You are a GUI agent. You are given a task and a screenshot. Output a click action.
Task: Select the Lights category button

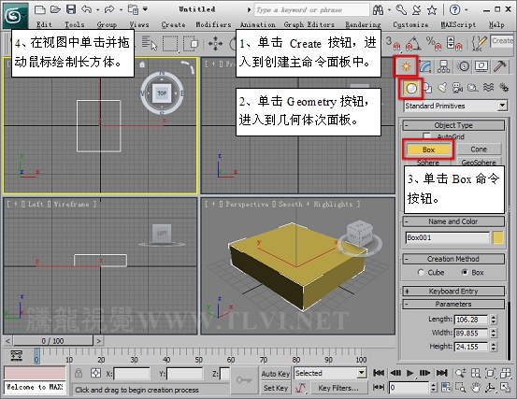point(442,88)
